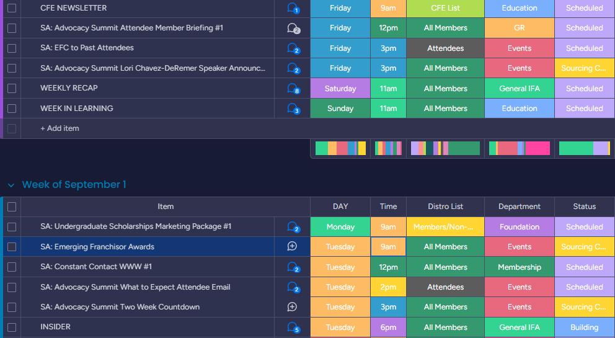The image size is (615, 338).
Task: Tick checkbox for Emerging Franchisor Awards row
Action: (x=12, y=247)
